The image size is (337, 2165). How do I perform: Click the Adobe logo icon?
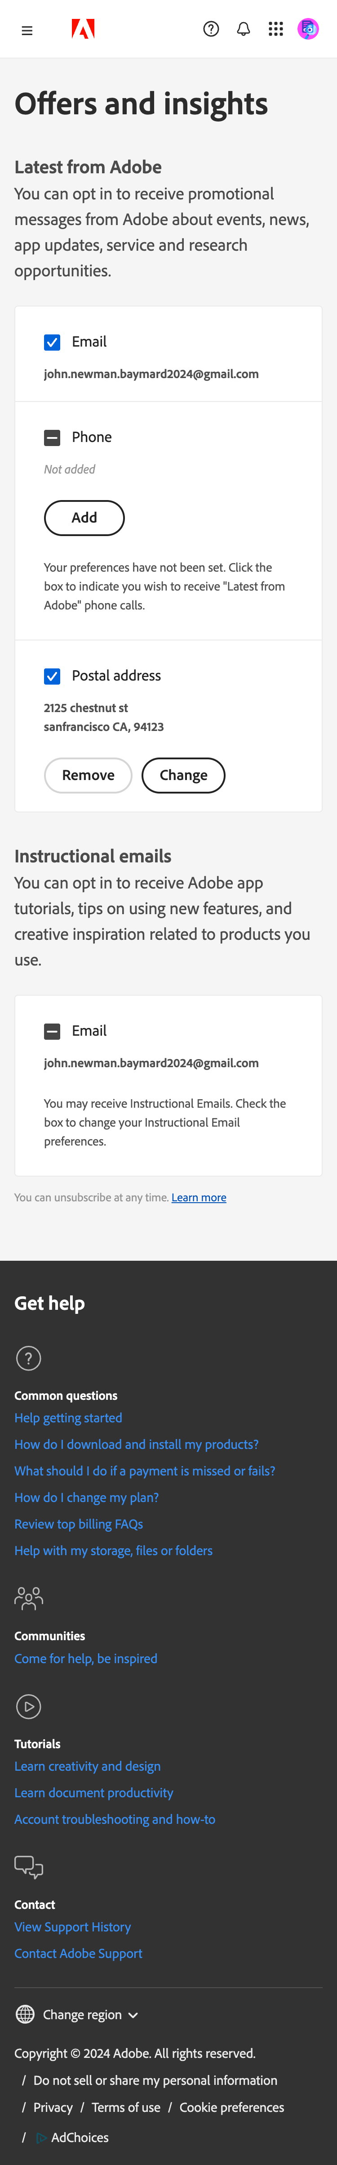[x=84, y=29]
